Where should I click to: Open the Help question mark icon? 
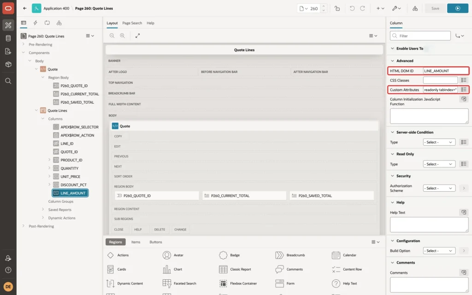click(x=8, y=270)
